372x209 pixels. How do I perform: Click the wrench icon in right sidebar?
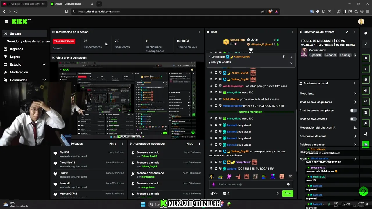coord(366,123)
